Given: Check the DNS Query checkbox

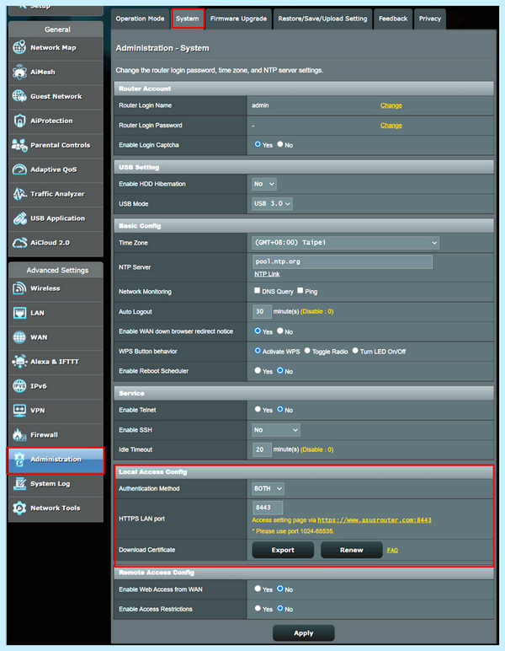Looking at the screenshot, I should click(x=258, y=291).
